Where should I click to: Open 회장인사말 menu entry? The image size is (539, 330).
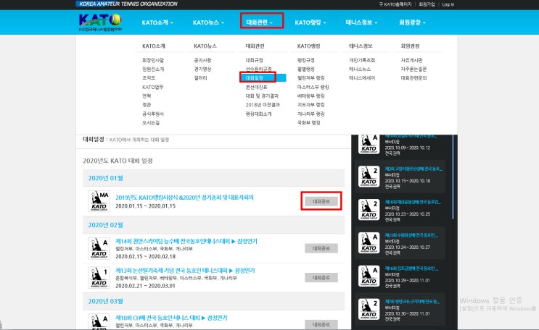(x=153, y=60)
